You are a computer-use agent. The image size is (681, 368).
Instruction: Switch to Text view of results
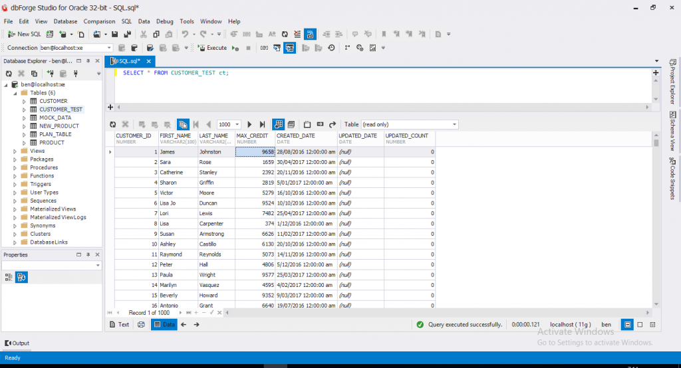click(119, 324)
